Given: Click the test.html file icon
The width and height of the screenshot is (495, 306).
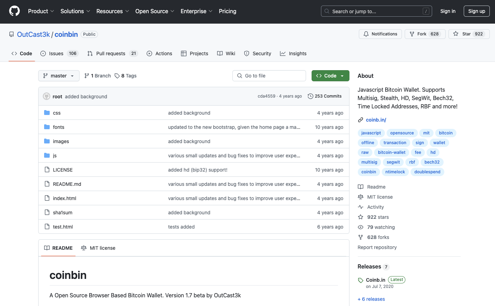Looking at the screenshot, I should point(47,227).
